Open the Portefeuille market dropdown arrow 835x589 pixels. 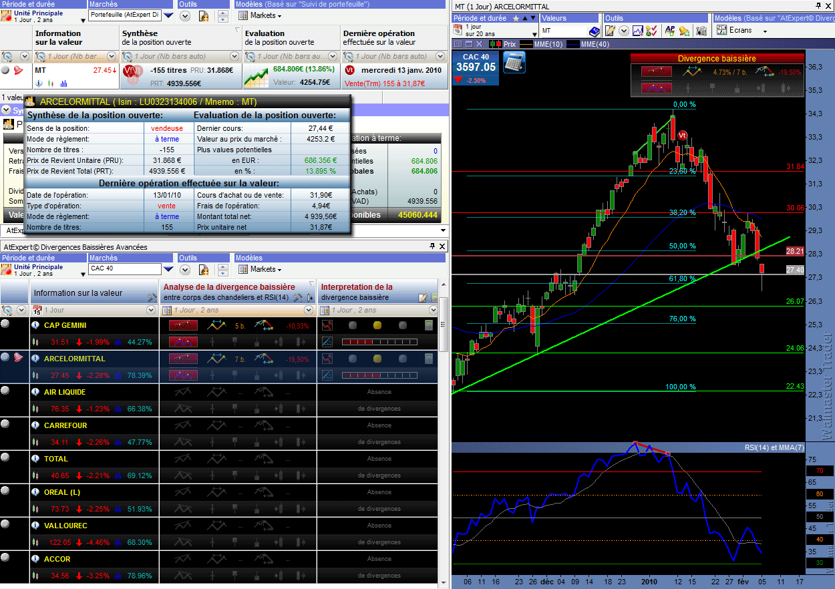point(168,15)
